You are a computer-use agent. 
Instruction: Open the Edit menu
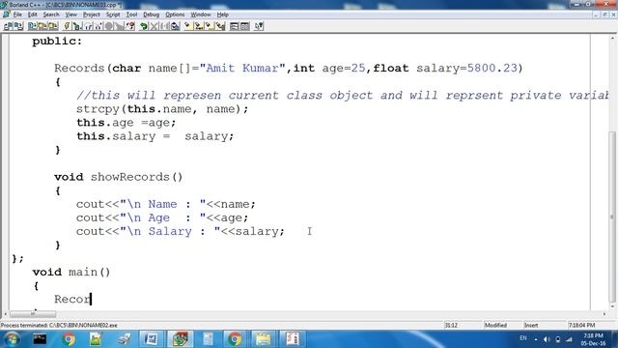32,14
